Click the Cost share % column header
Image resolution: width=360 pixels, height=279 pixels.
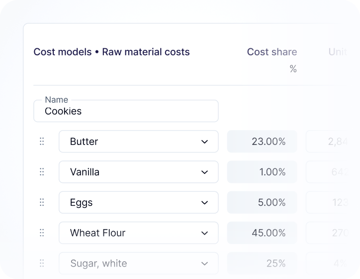272,52
